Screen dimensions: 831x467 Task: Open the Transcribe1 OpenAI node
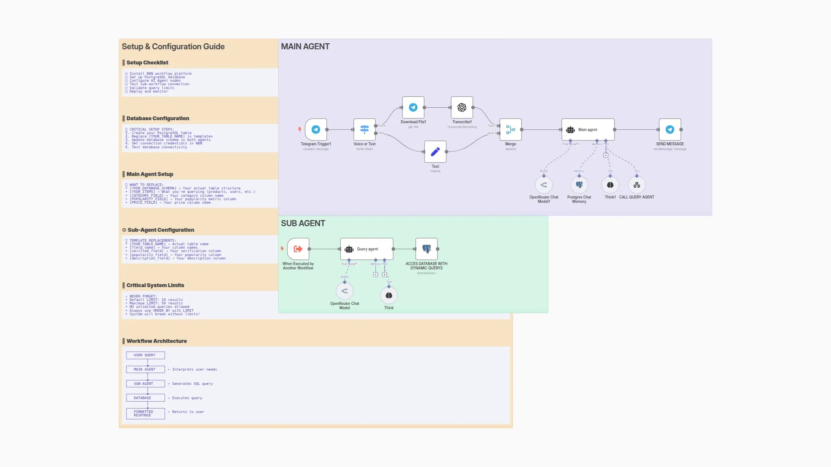(x=462, y=107)
